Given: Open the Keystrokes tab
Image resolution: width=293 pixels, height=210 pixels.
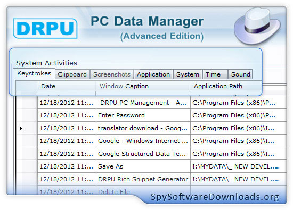Looking at the screenshot, I should coord(34,73).
